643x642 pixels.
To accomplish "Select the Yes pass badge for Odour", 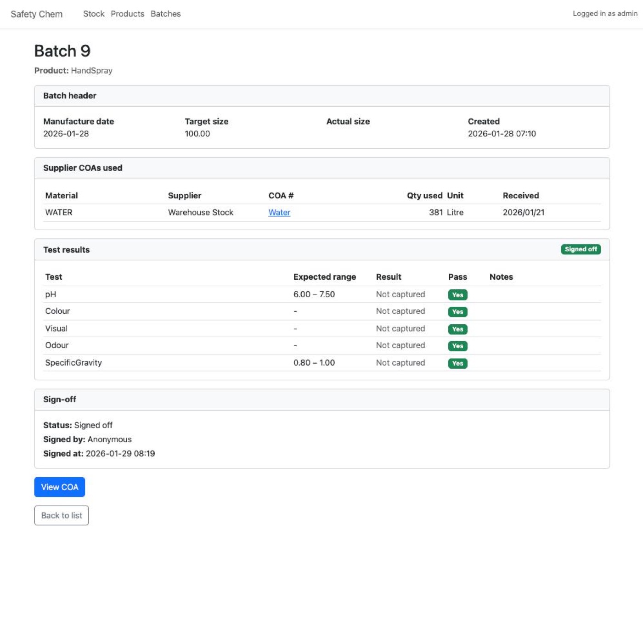I will click(x=457, y=346).
